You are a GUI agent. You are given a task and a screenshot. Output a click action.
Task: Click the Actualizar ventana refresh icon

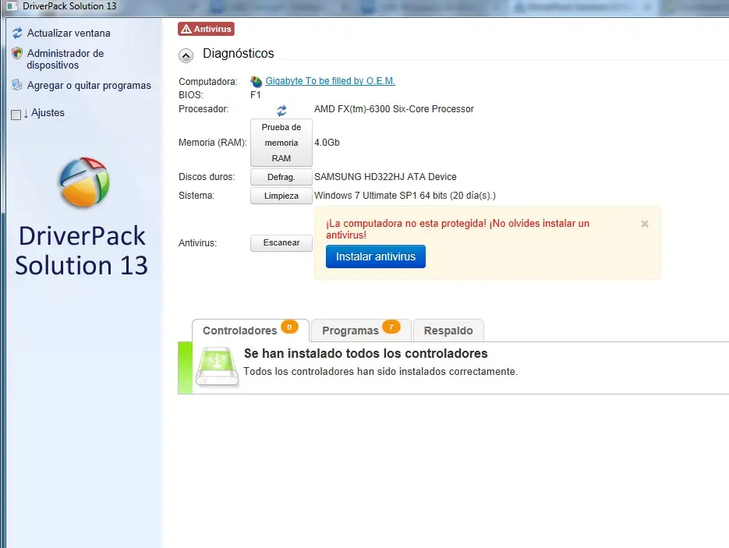click(17, 33)
